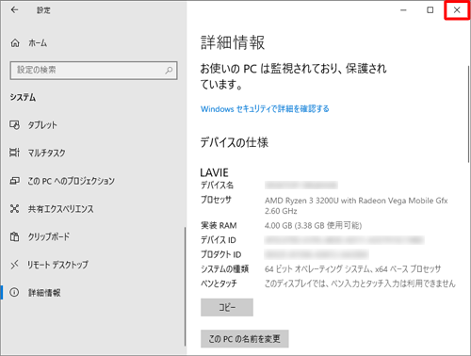Screen dimensions: 471x356
Task: Click the 4.00 GB RAM value
Action: (x=313, y=225)
